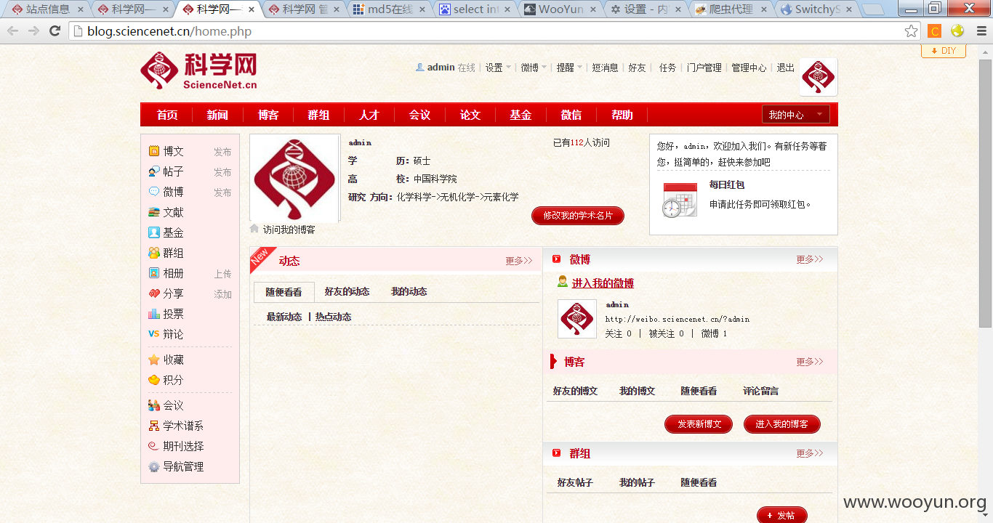Screen dimensions: 993x523
Task: Open 人才 in the navigation bar
Action: tap(369, 115)
